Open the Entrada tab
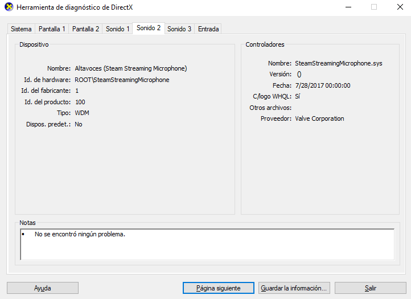Screen dimensions: 411x299 tap(208, 29)
